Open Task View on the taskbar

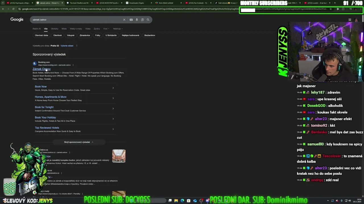[x=170, y=201]
